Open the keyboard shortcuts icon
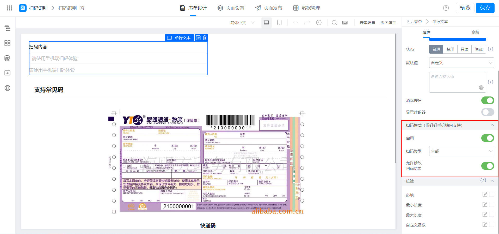The height and width of the screenshot is (234, 499). pos(345,23)
